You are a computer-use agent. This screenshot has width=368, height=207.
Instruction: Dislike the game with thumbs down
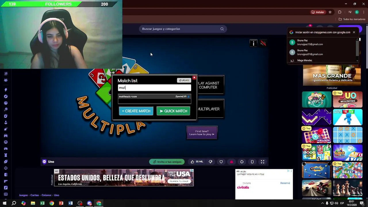coord(210,162)
